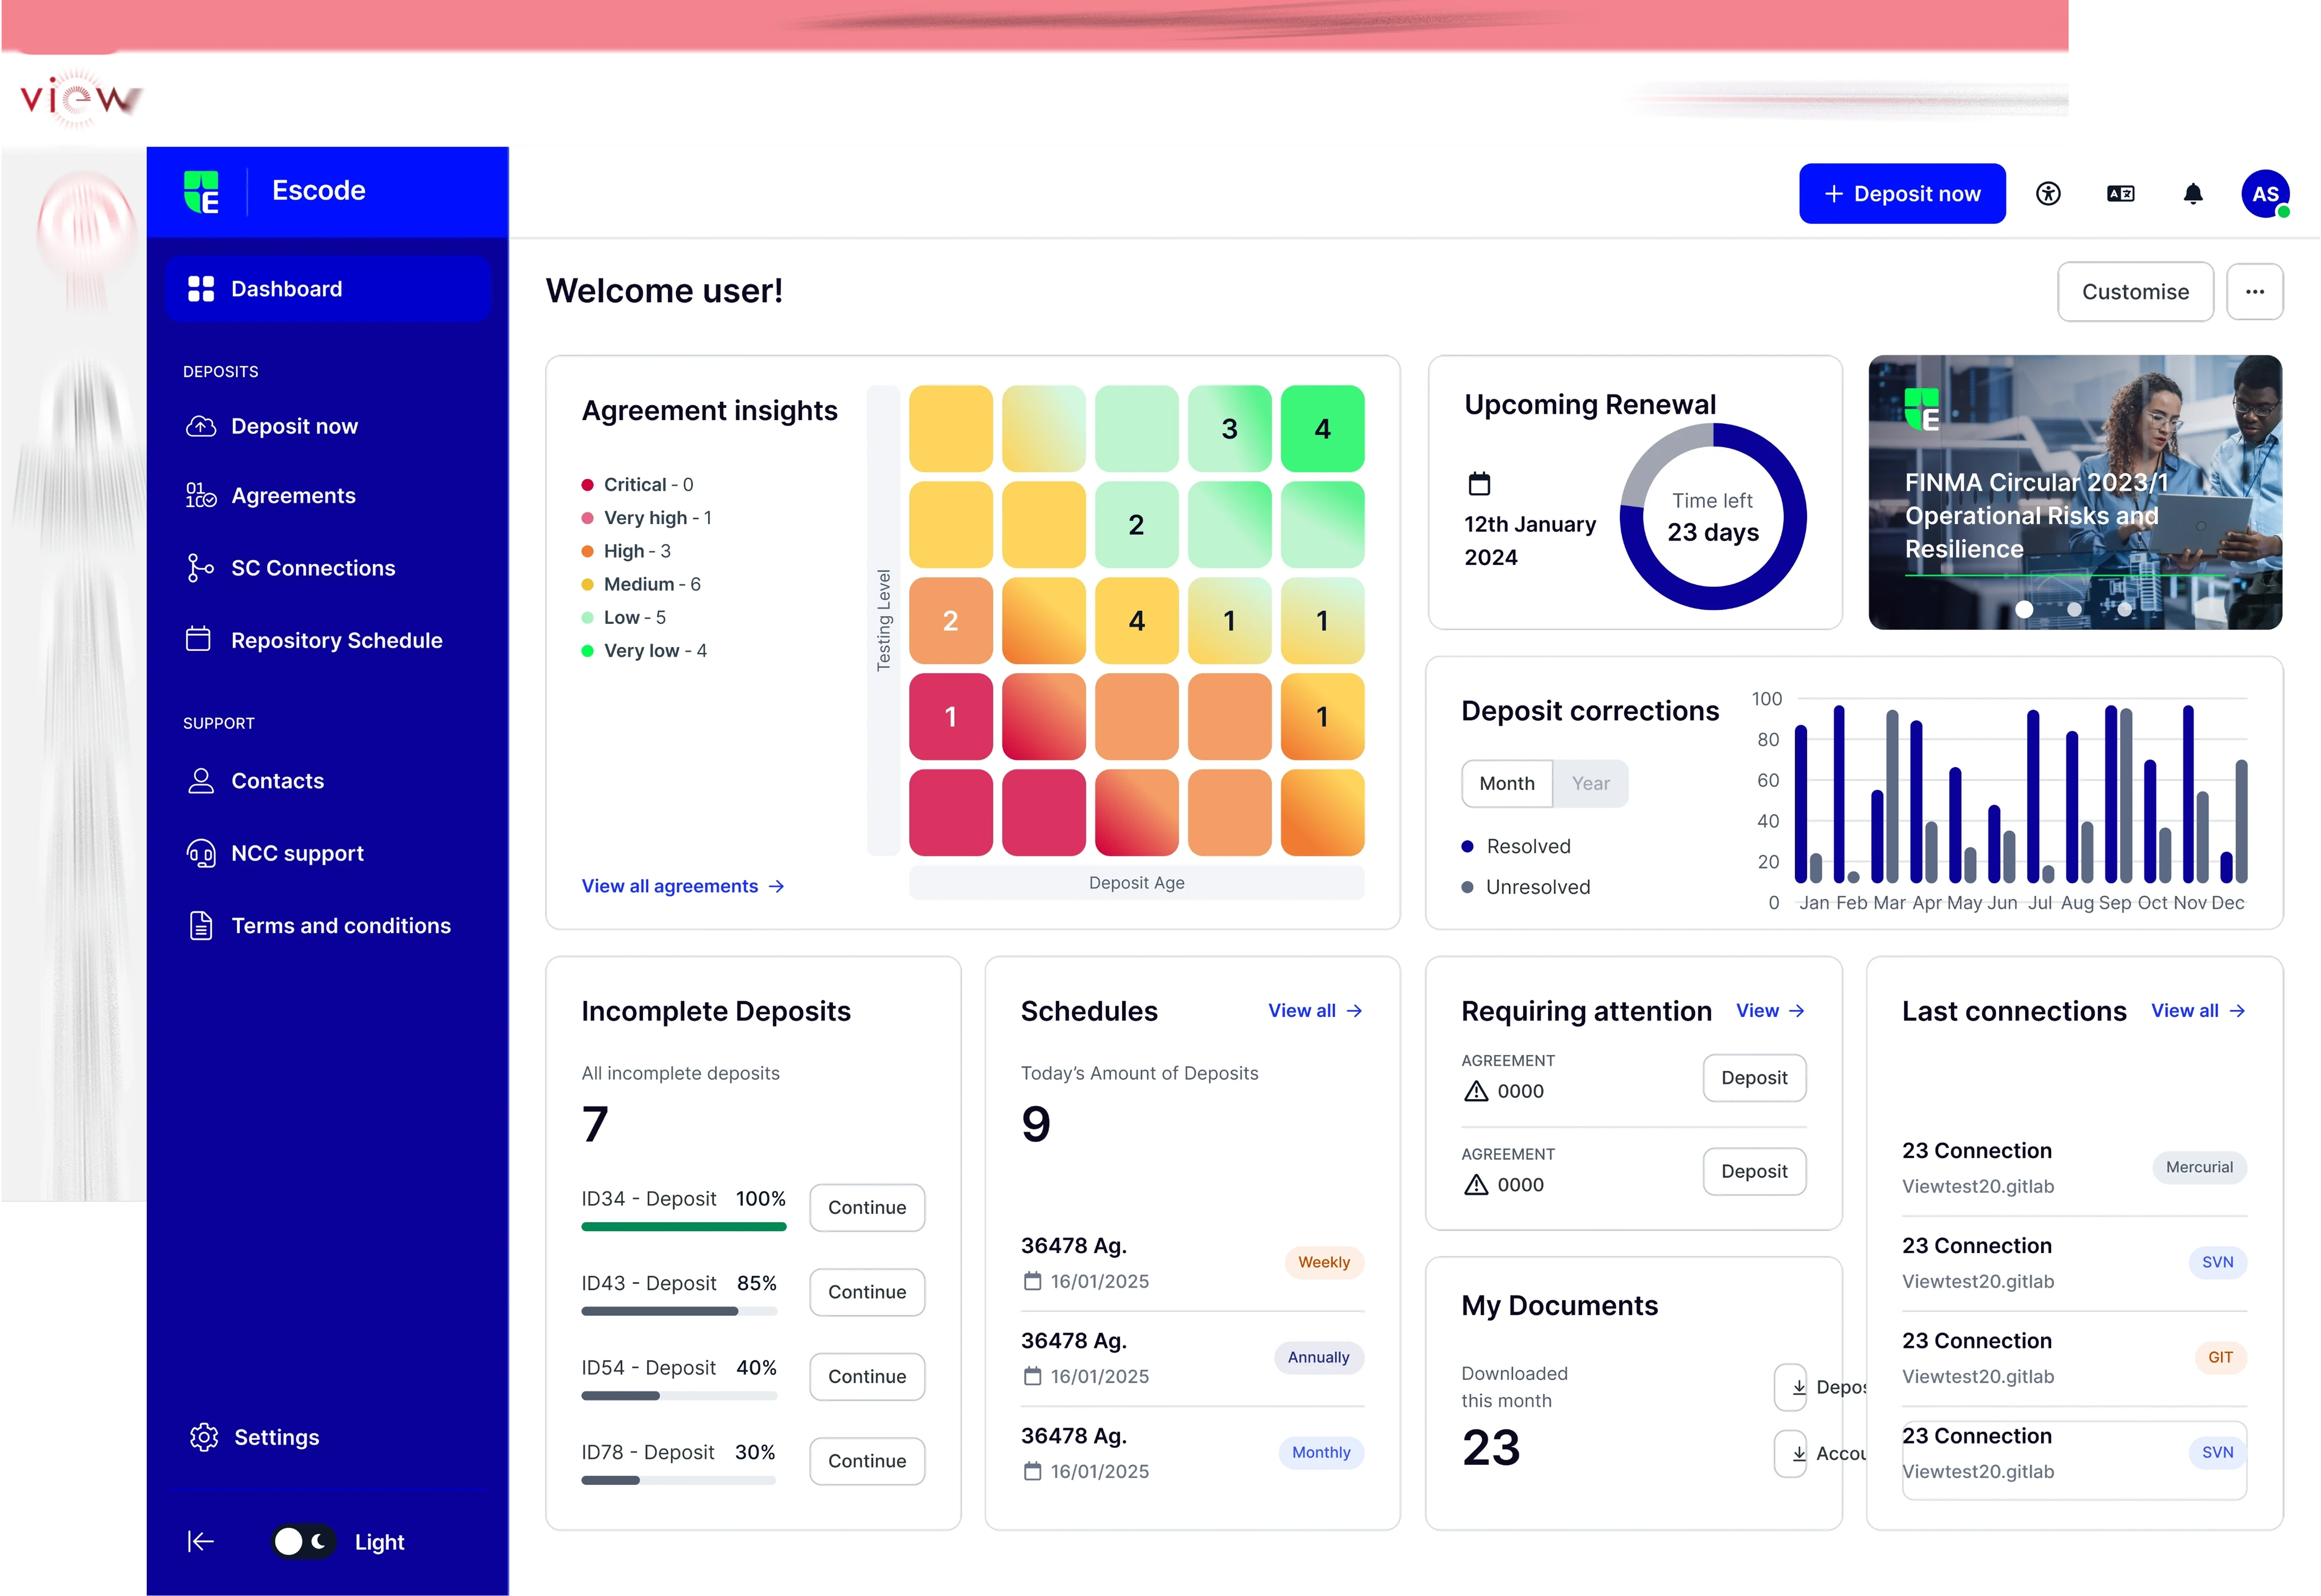Image resolution: width=2321 pixels, height=1596 pixels.
Task: Open the Dashboard menu item
Action: [x=328, y=289]
